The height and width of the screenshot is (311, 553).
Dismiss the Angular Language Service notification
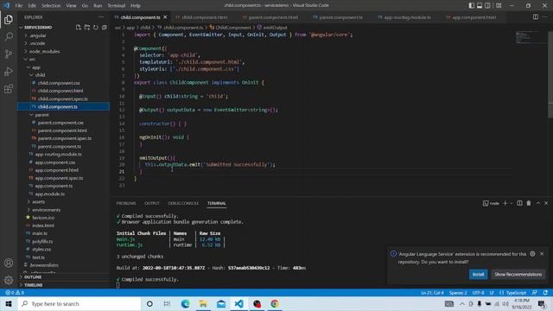pos(542,253)
